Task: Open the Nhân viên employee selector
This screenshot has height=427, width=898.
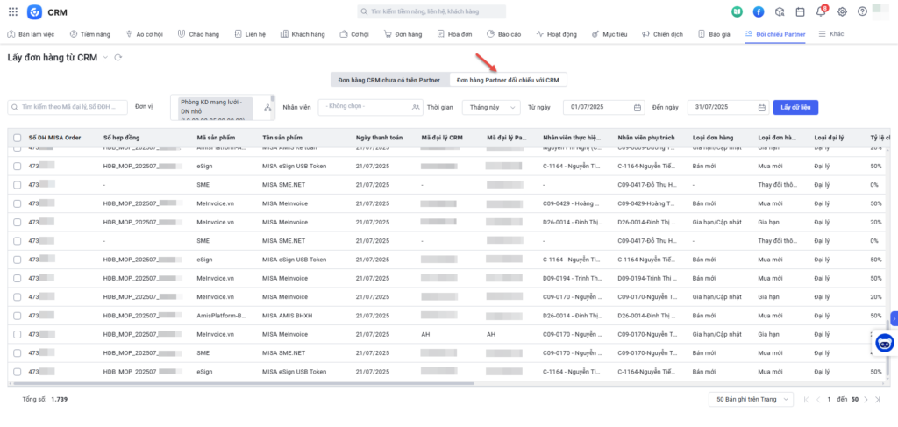Action: 372,107
